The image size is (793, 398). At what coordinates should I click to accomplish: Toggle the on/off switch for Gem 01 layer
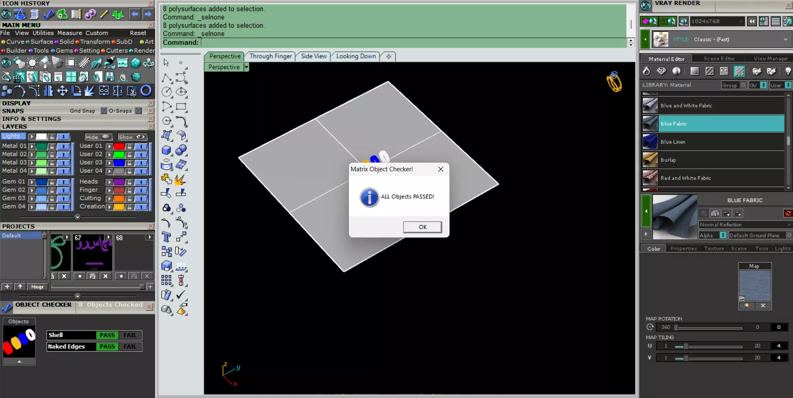click(x=63, y=182)
